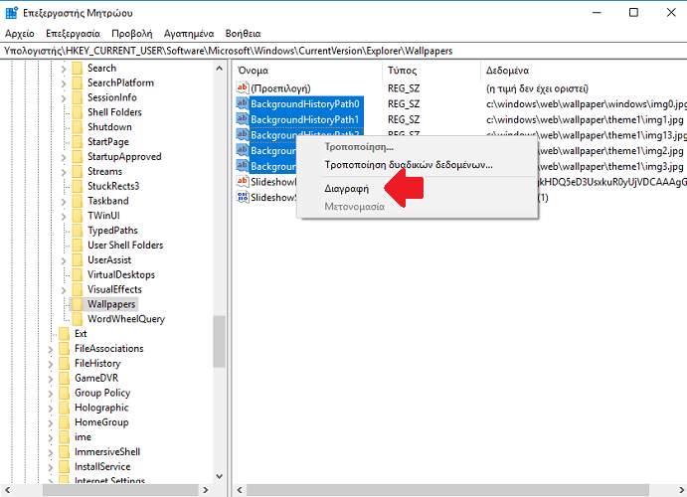Expand the FileAssociations tree node
Viewport: 687px width, 497px height.
tap(51, 349)
